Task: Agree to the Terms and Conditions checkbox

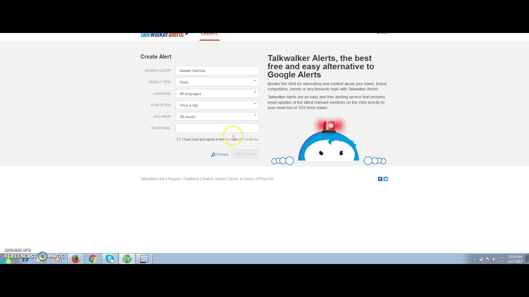Action: coord(179,139)
